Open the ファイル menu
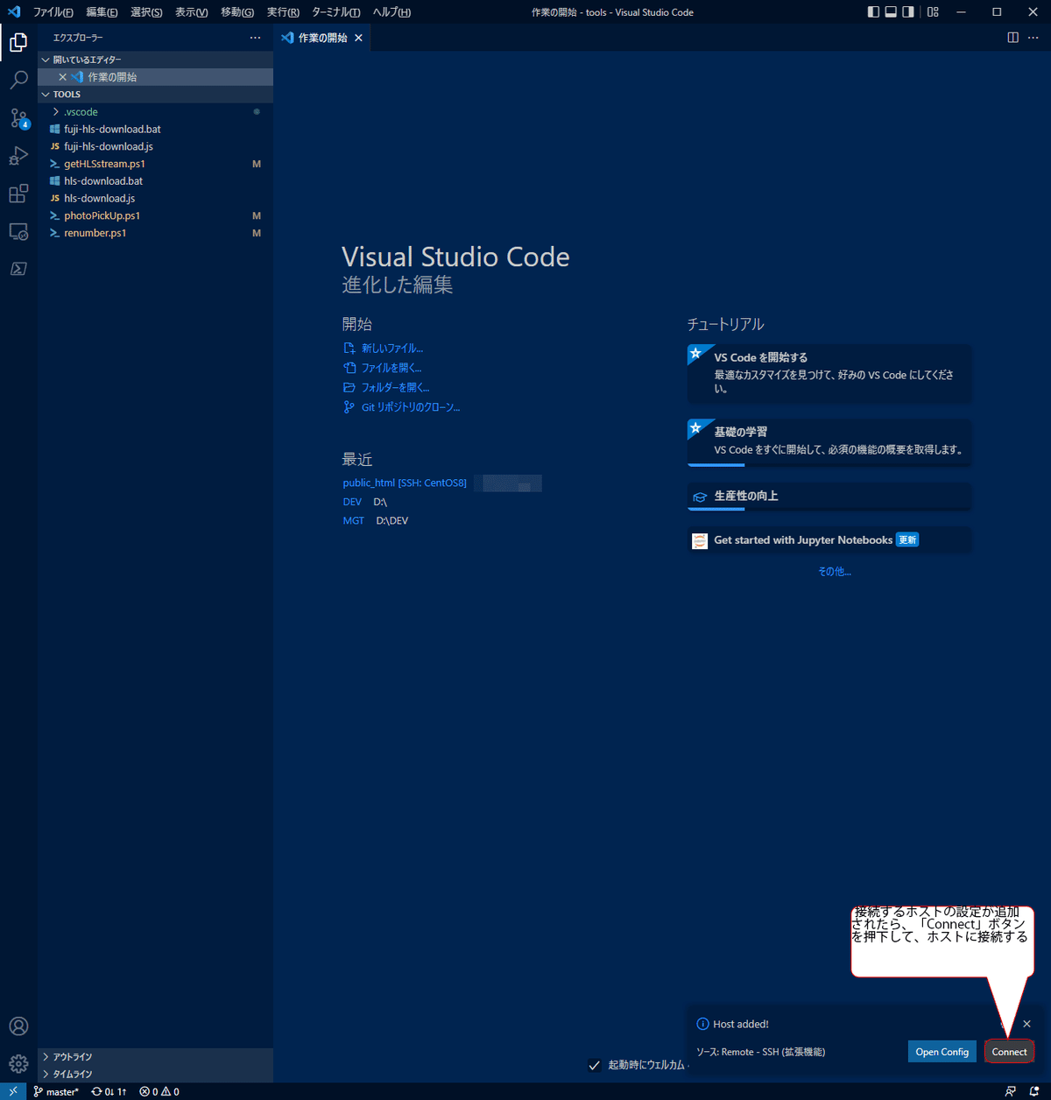 pyautogui.click(x=53, y=12)
